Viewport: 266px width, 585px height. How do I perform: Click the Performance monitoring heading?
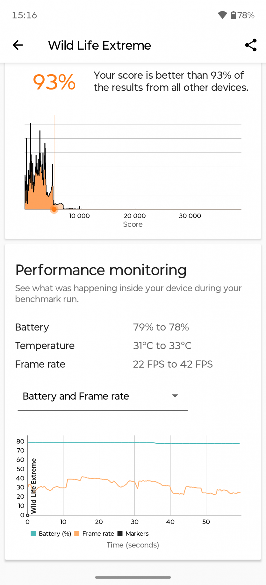click(101, 270)
